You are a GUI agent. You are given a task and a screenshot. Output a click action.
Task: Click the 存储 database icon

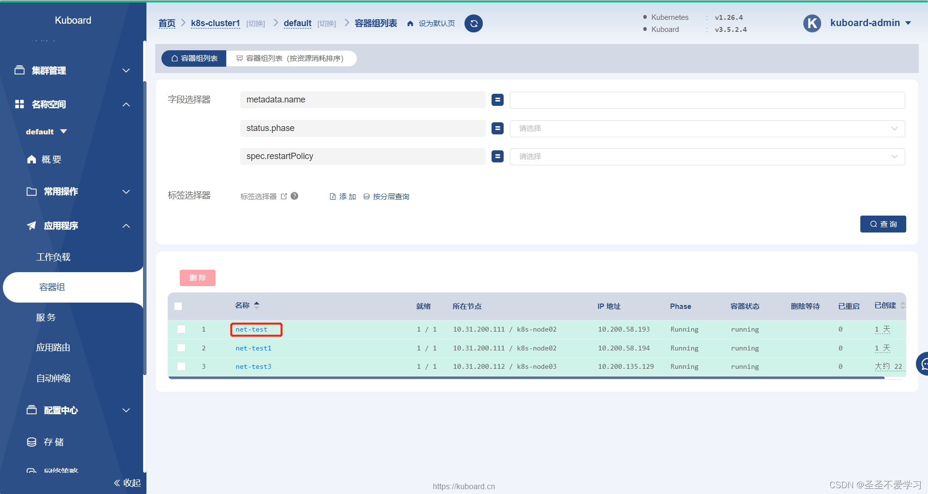(x=31, y=442)
